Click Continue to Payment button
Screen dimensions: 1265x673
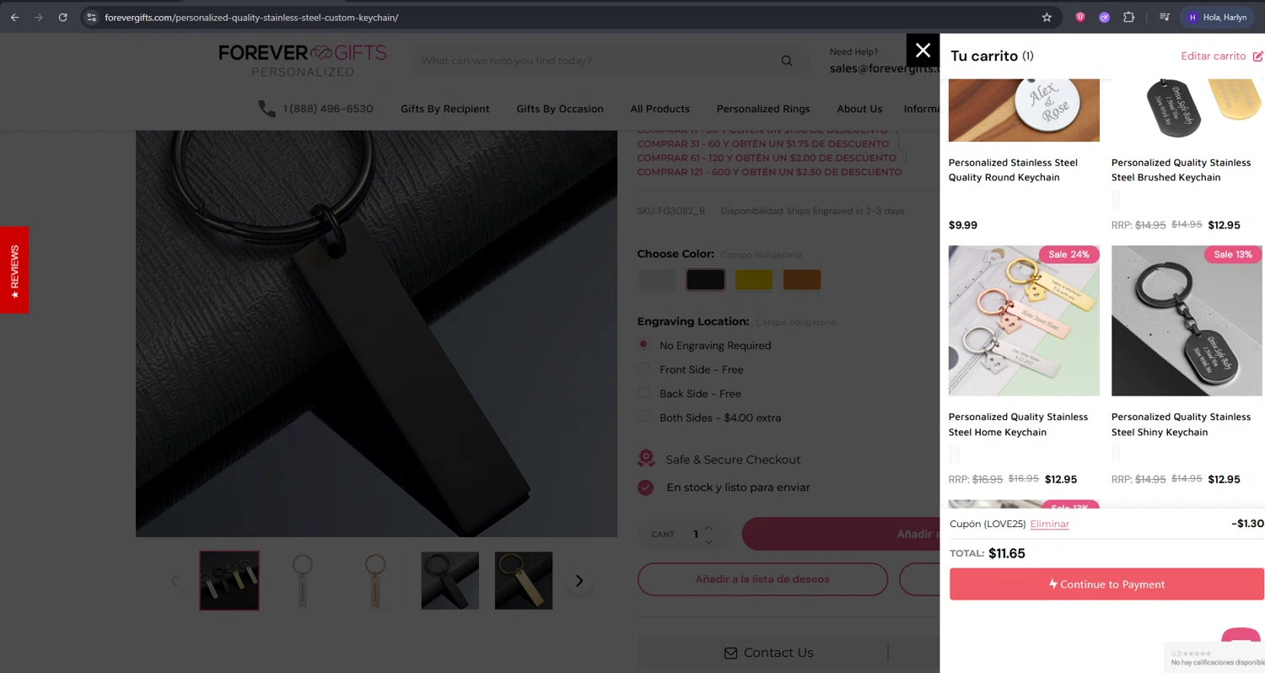[1106, 584]
